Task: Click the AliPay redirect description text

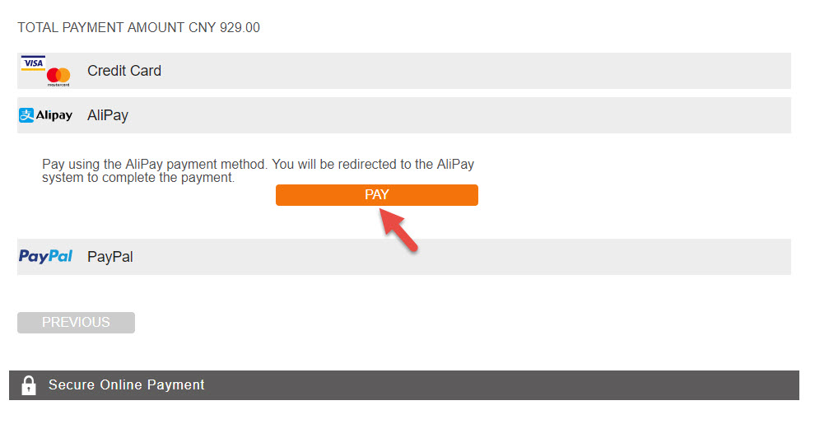Action: pos(258,171)
